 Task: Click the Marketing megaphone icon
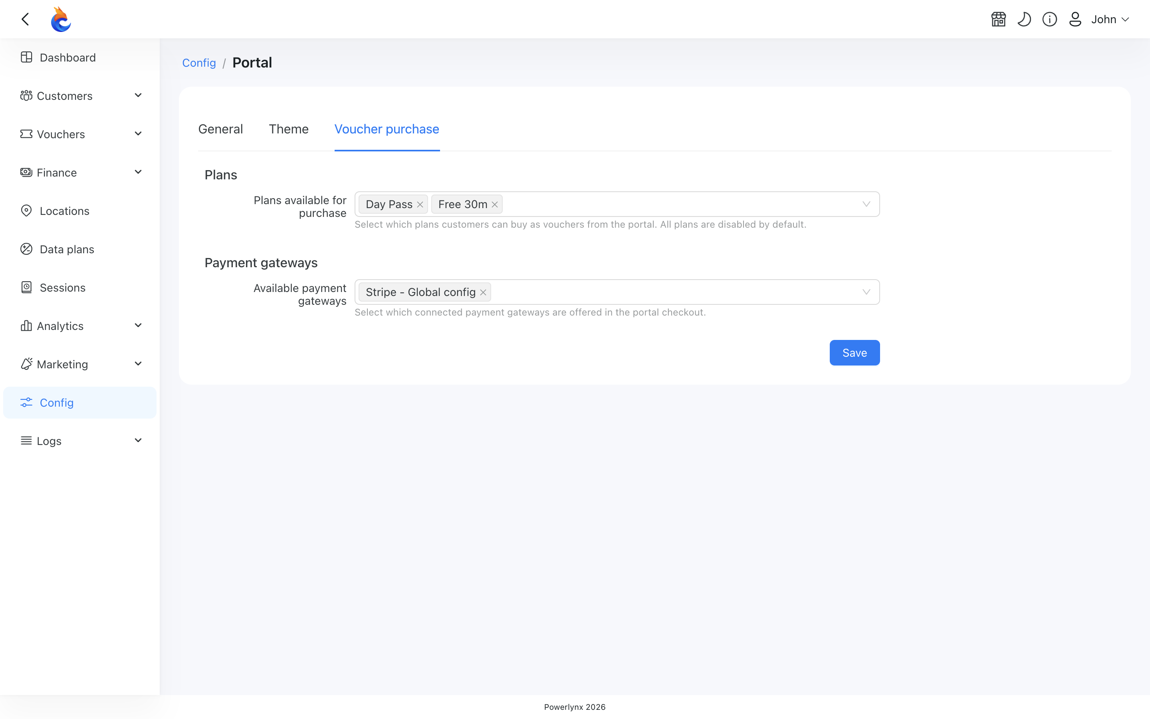click(26, 364)
